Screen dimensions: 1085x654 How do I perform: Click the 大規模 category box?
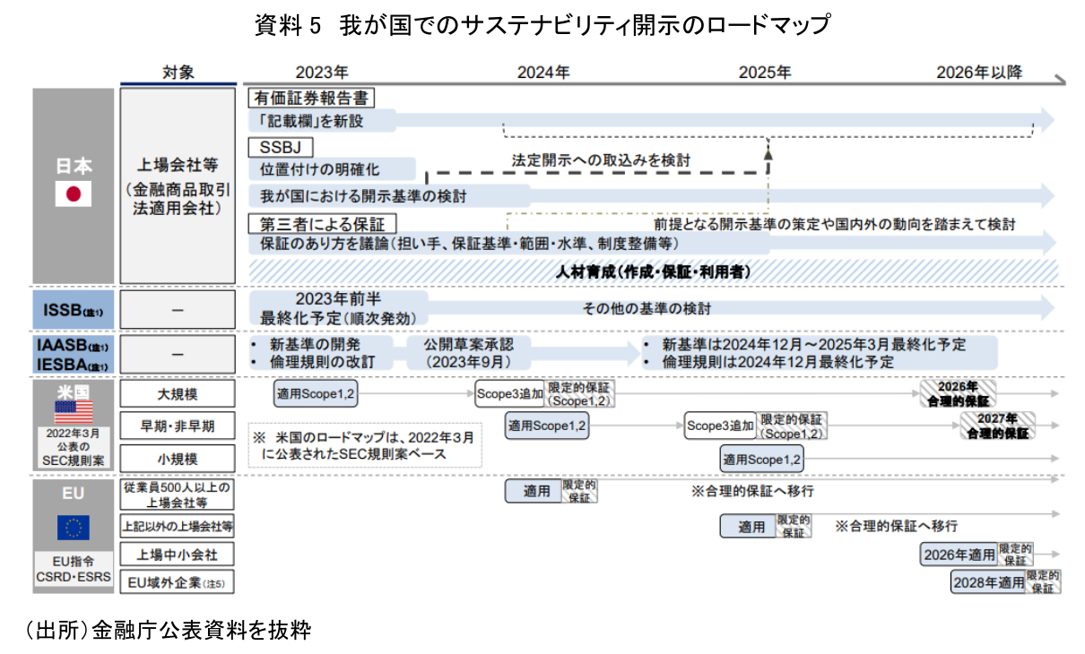coord(178,393)
